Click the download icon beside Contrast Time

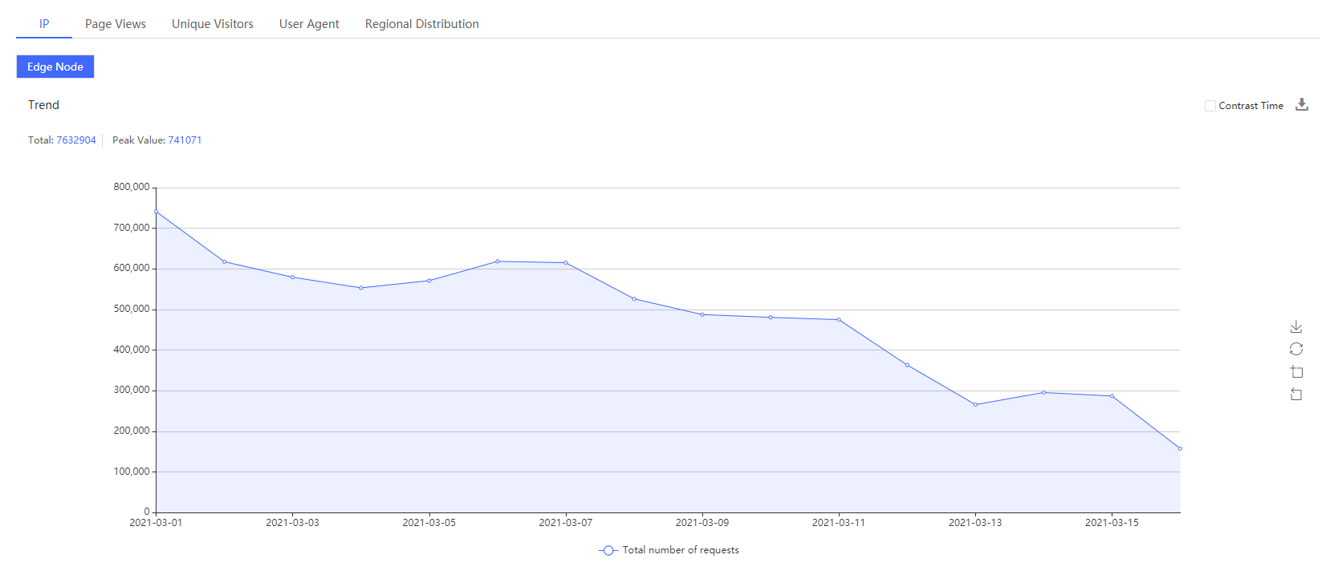tap(1302, 105)
